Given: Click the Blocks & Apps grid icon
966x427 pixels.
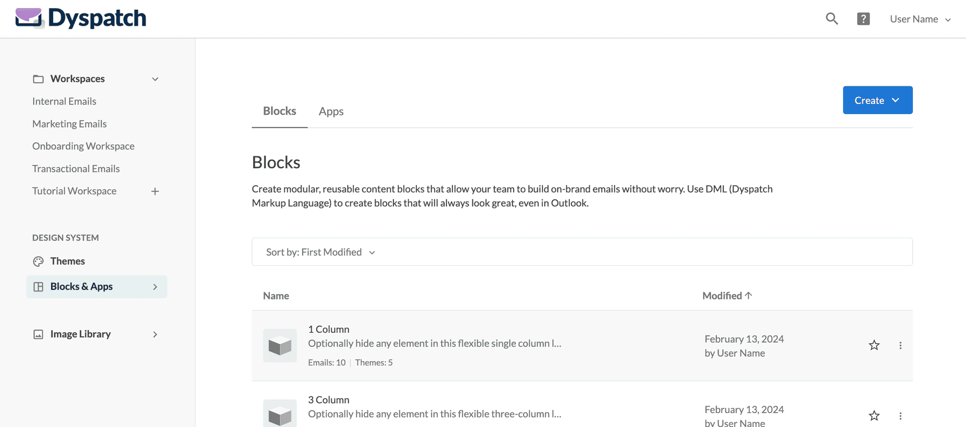Looking at the screenshot, I should [38, 286].
